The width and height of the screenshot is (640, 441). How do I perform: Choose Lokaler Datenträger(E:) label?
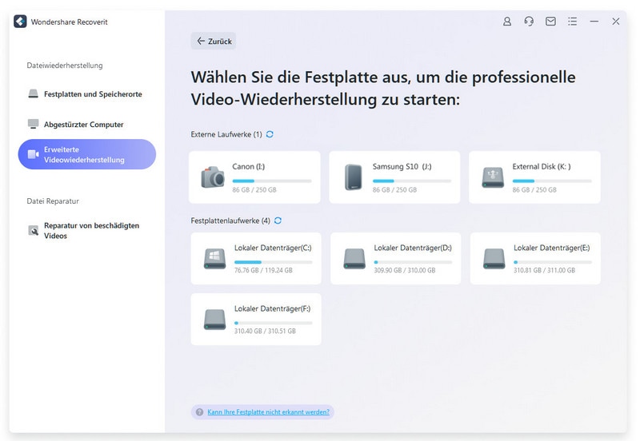(x=551, y=248)
